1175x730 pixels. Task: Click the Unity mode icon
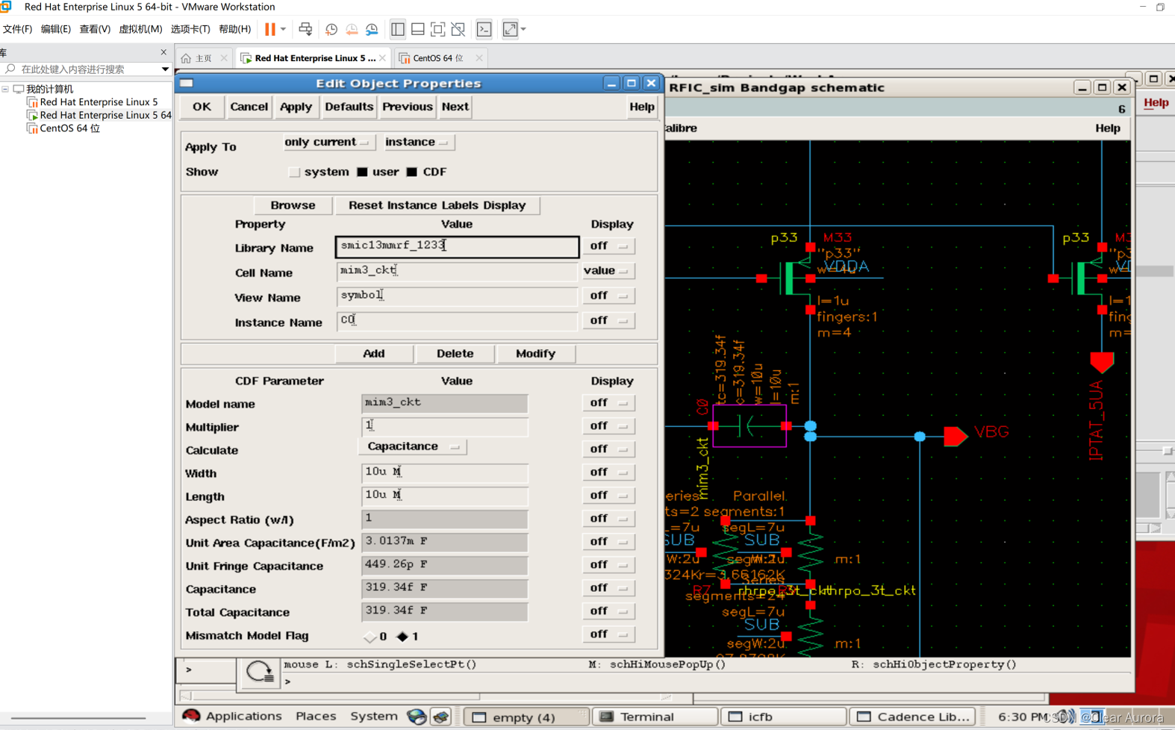458,29
